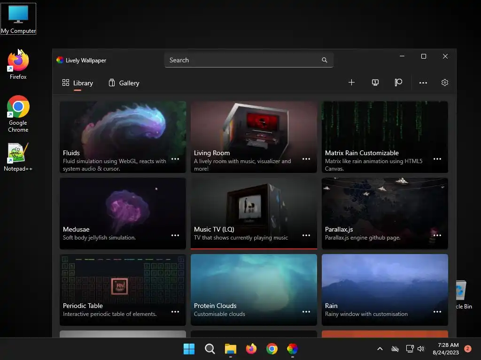Expand the system tray hidden icons chevron
This screenshot has height=360, width=481.
[380, 349]
